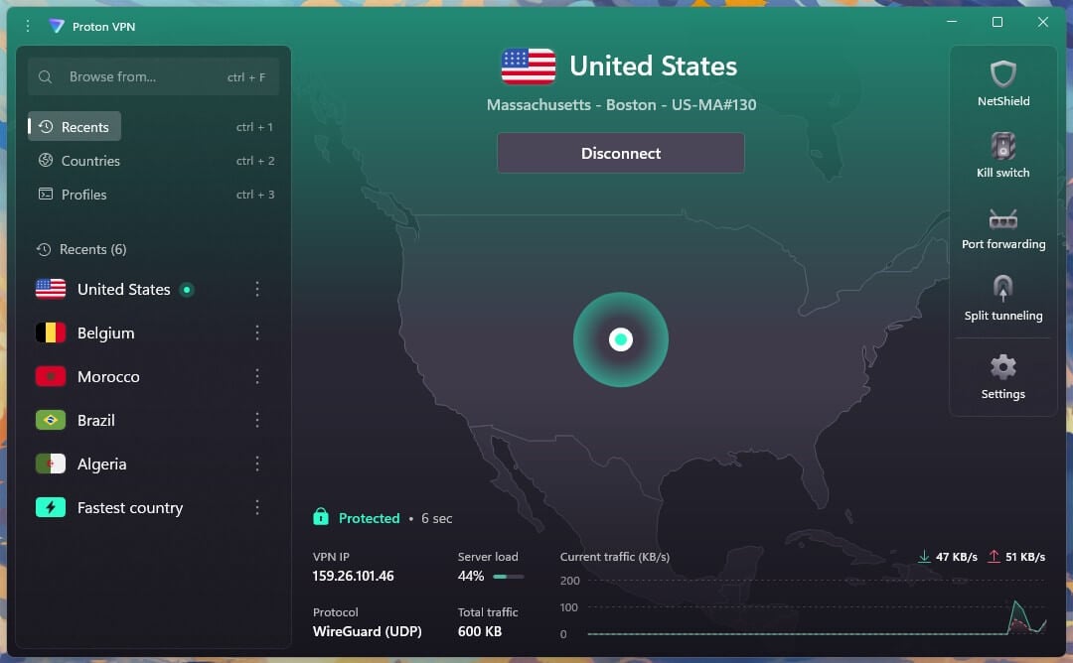Click the upload speed arrow icon
The width and height of the screenshot is (1073, 663).
994,557
